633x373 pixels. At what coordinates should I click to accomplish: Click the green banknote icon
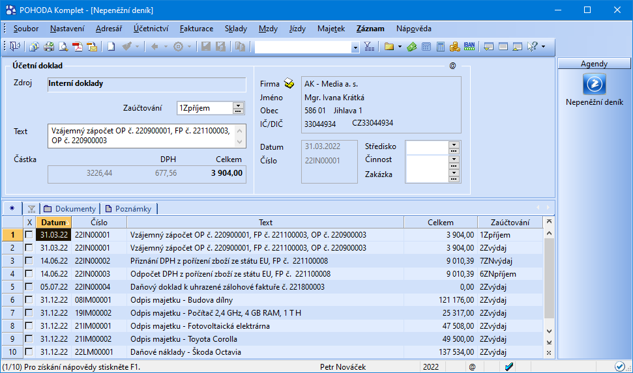[x=412, y=47]
